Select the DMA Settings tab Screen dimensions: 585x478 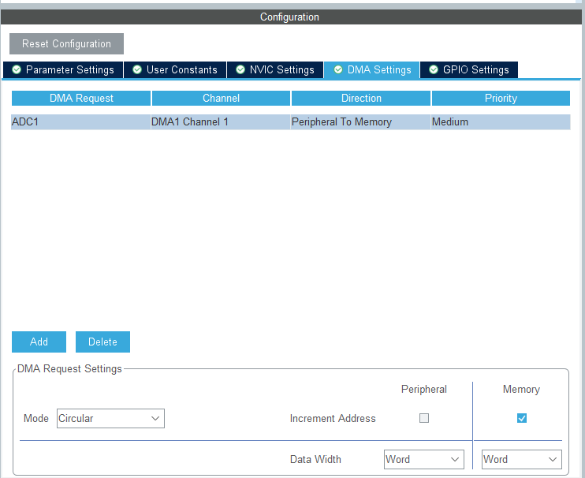pos(372,69)
